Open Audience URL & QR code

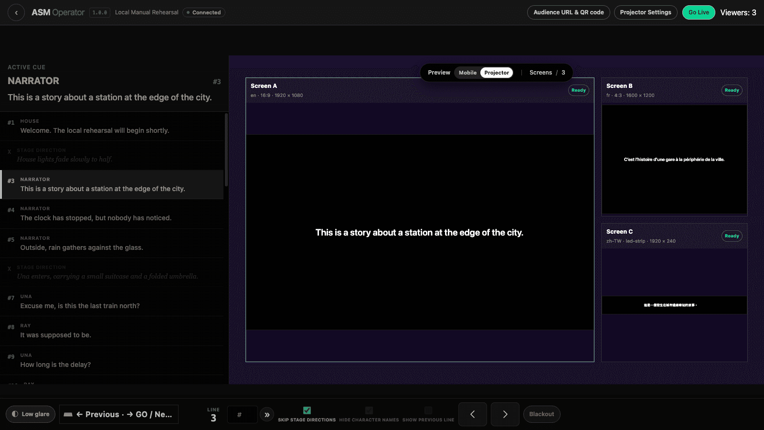[569, 12]
